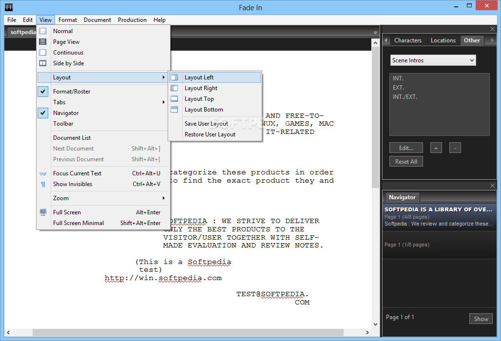Switch to the Locations tab
The width and height of the screenshot is (501, 341).
pos(443,40)
